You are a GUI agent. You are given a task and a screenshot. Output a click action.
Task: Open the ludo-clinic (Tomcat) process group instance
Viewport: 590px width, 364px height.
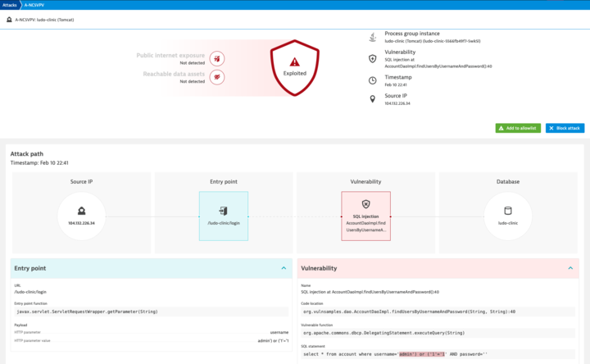433,41
